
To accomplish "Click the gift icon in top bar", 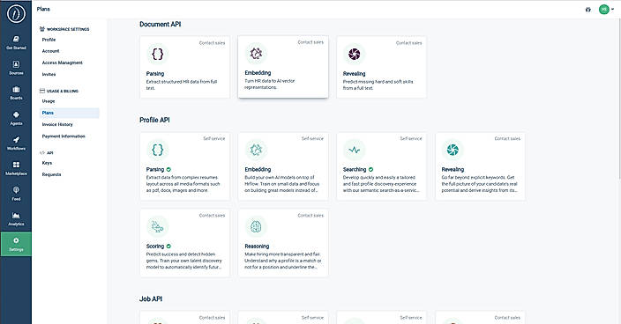I will 588,10.
